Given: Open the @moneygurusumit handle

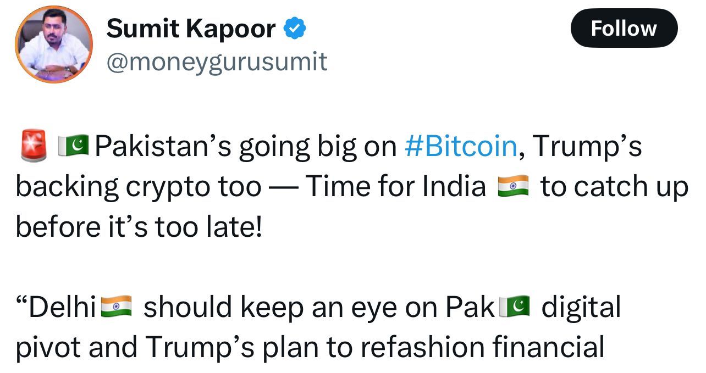Looking at the screenshot, I should click(217, 62).
